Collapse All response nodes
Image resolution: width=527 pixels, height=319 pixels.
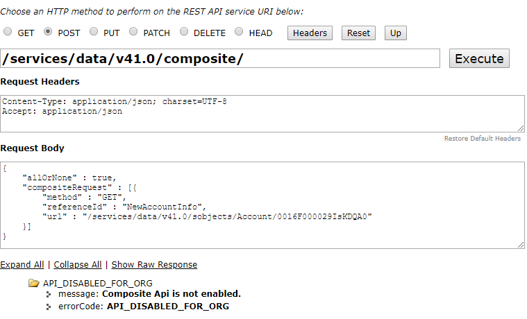78,264
